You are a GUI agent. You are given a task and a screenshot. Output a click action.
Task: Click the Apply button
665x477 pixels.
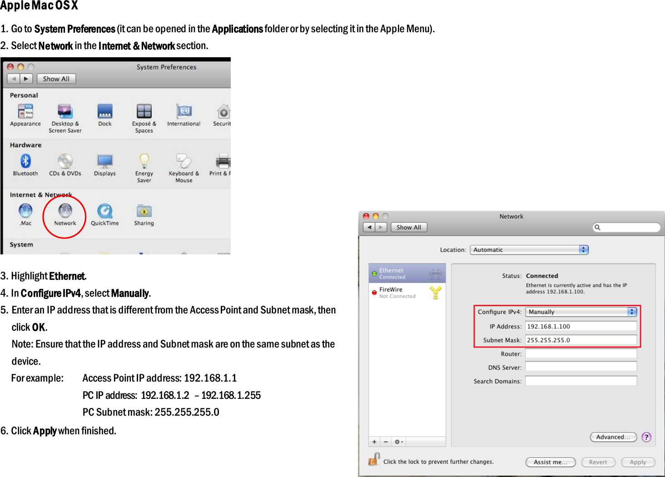(x=638, y=462)
